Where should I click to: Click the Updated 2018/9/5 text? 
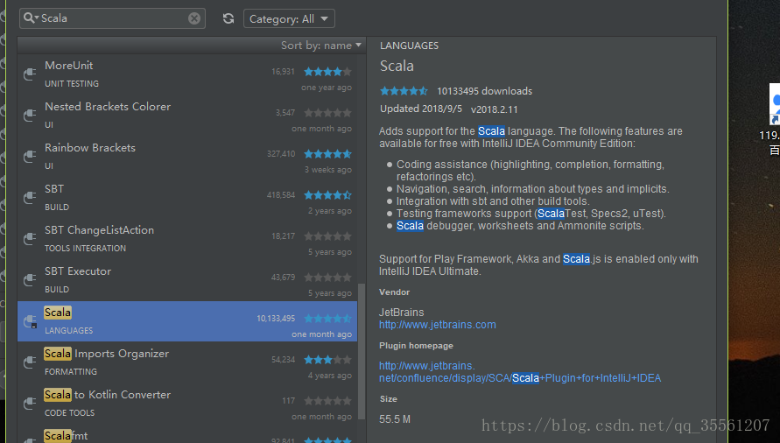(x=421, y=109)
